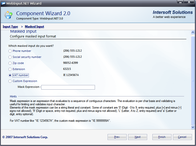
Task: Cancel the wizard
Action: 182,137
